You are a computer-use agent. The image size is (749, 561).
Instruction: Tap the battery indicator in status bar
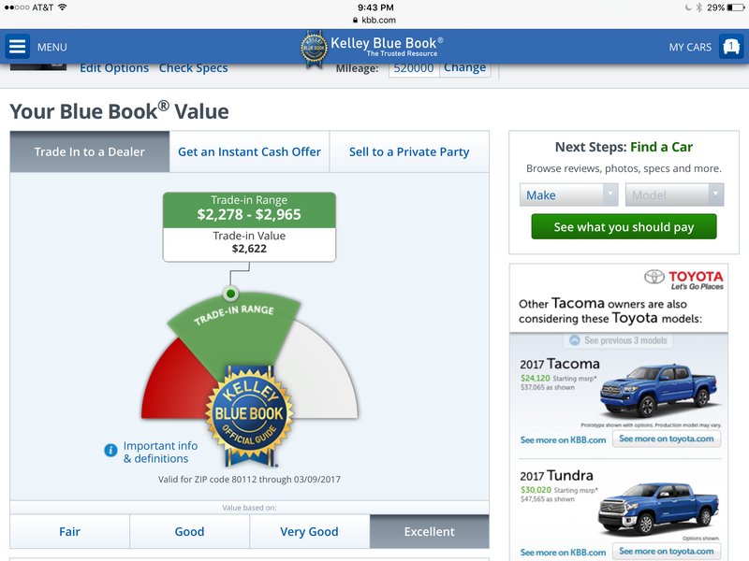(735, 7)
